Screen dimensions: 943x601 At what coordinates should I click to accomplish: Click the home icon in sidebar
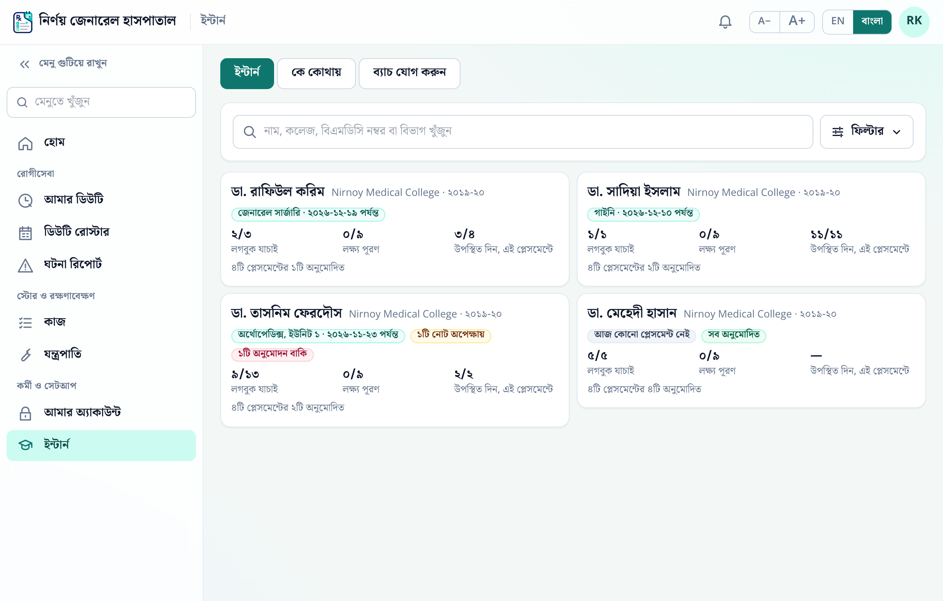tap(25, 143)
